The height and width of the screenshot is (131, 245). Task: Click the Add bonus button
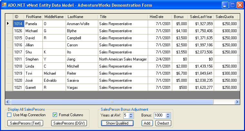pos(147,123)
